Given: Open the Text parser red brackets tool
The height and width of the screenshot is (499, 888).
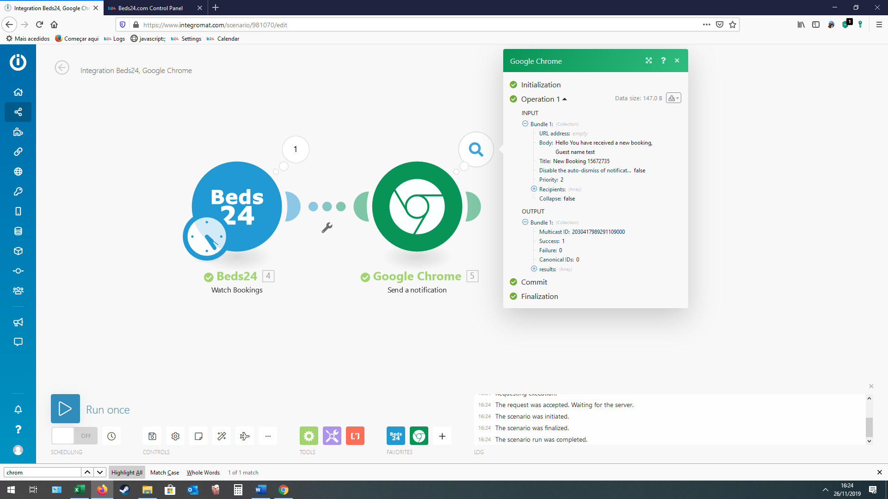Looking at the screenshot, I should [x=355, y=436].
